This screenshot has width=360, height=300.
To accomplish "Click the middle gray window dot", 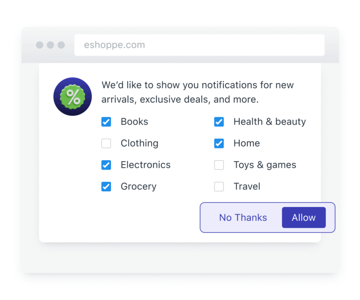I will 50,45.
